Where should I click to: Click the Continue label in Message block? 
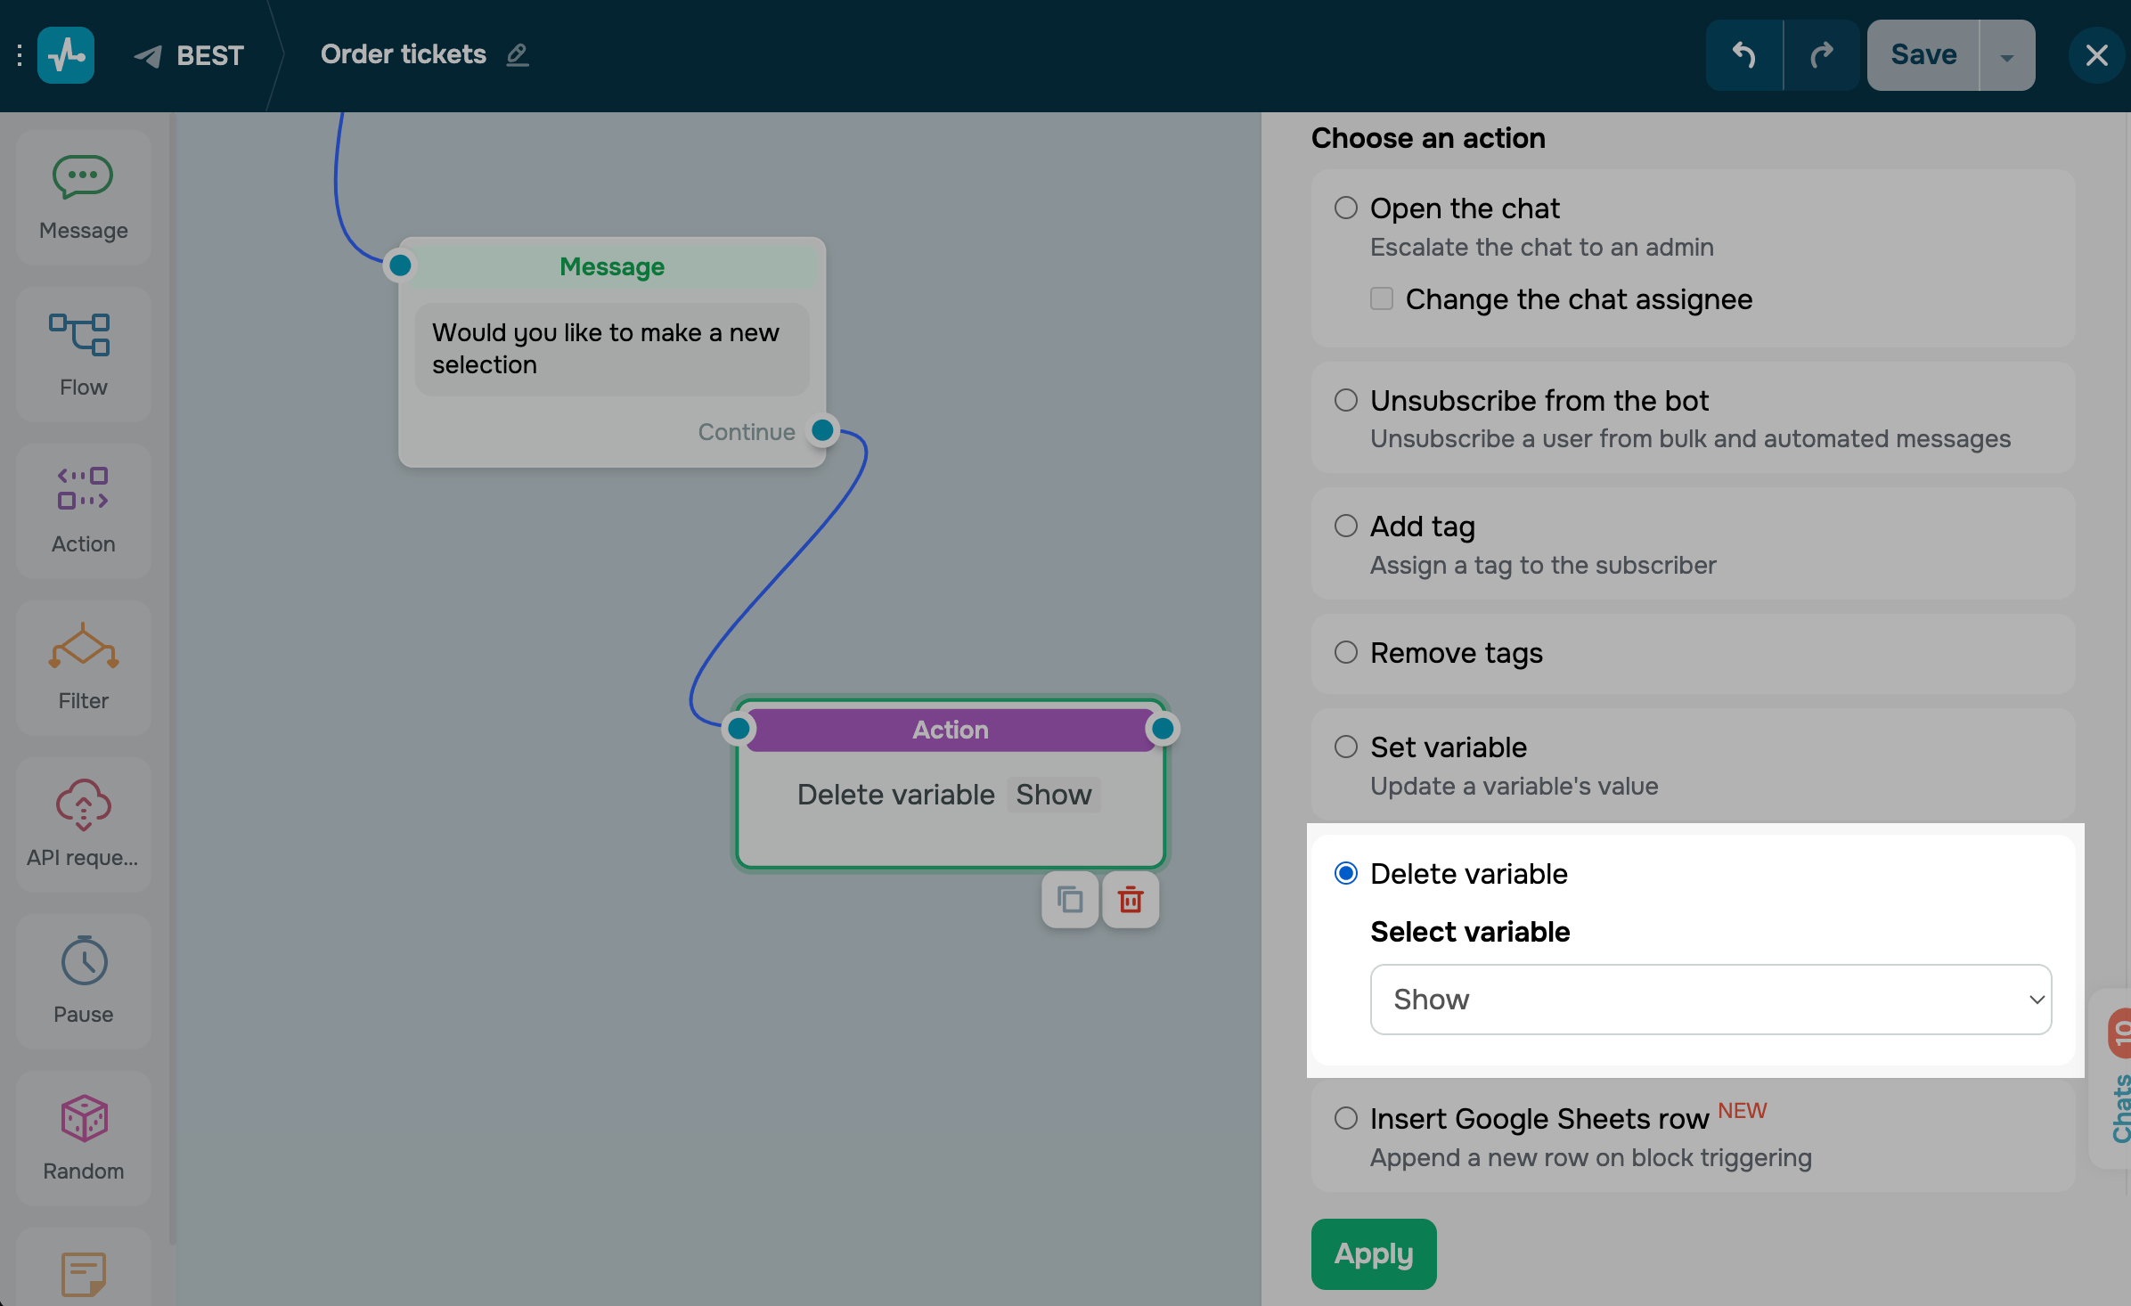(747, 431)
